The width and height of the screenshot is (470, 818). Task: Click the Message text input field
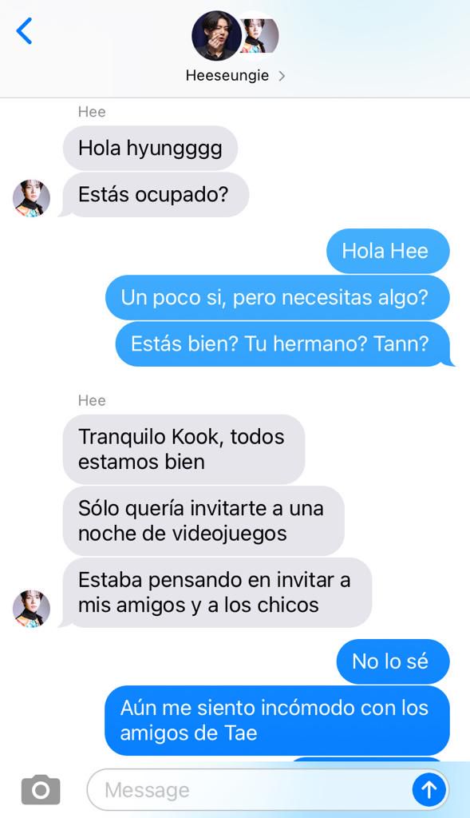tap(250, 790)
